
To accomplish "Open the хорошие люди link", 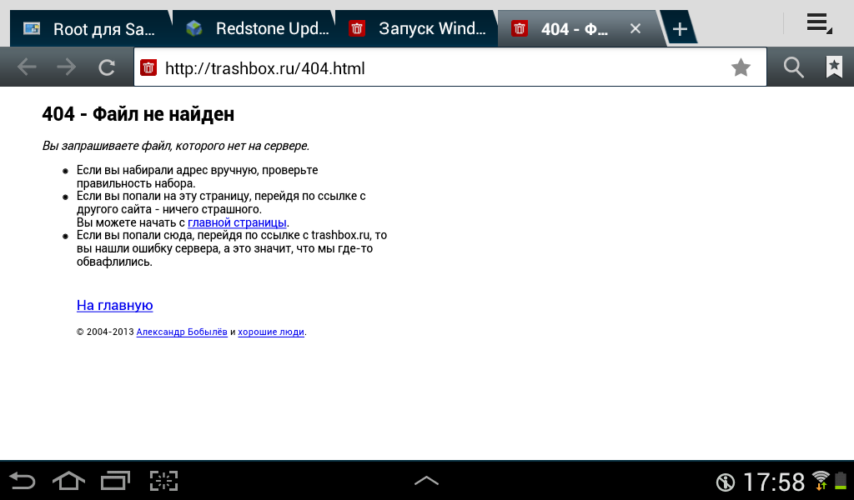I will (x=271, y=332).
